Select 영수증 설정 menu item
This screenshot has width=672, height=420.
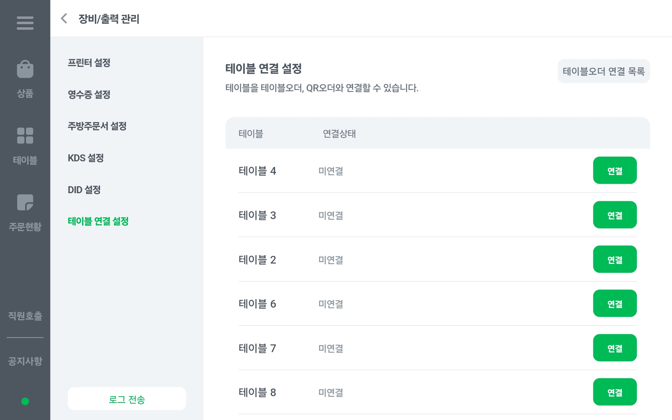[x=89, y=94]
